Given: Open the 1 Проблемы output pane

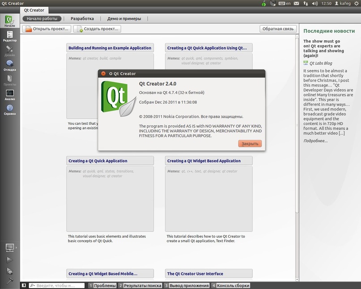Looking at the screenshot, I should [x=102, y=285].
